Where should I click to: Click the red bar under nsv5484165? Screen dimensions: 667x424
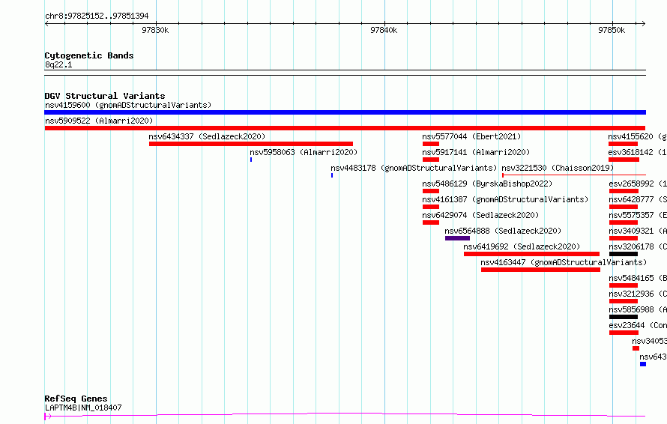coord(624,285)
